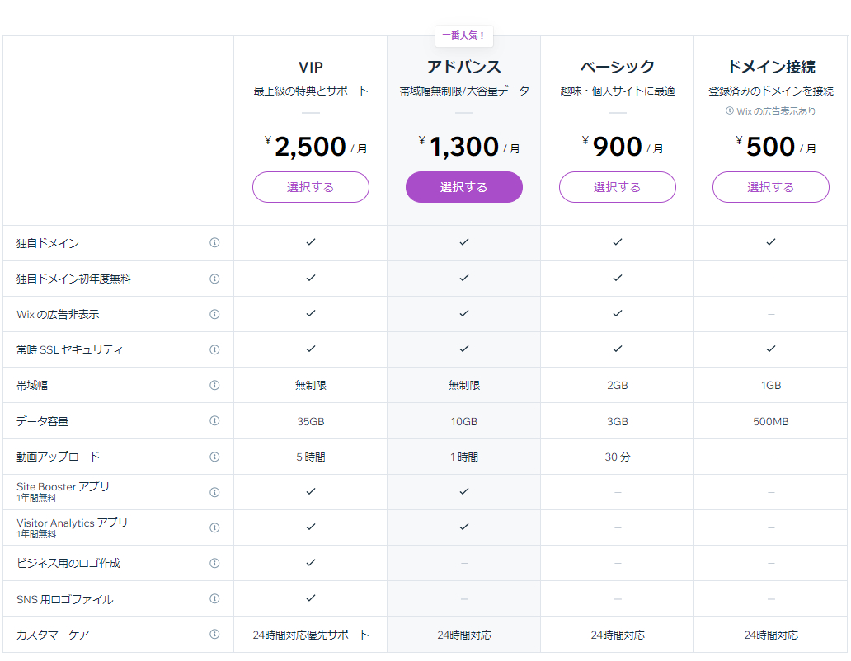Click Wix の広告表示あり note

click(776, 111)
